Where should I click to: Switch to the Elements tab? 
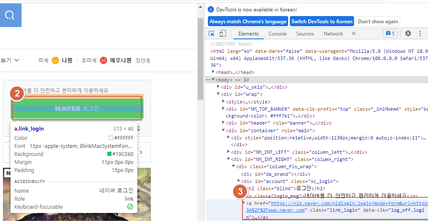[x=248, y=33]
